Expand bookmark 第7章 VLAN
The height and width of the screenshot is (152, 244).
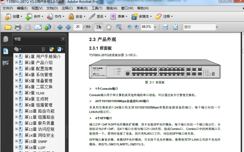pyautogui.click(x=16, y=93)
